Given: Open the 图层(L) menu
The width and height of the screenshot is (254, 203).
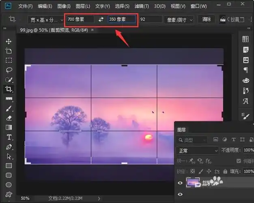Looking at the screenshot, I should pyautogui.click(x=83, y=6).
